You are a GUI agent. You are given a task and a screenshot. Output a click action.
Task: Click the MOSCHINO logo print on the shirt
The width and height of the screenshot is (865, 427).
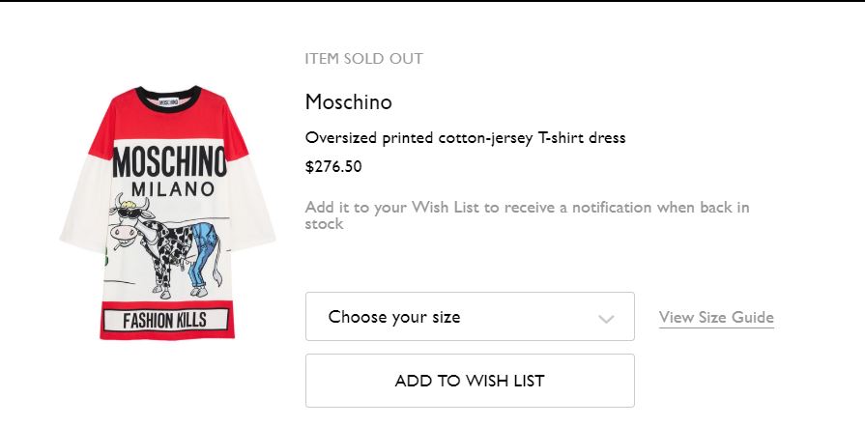tap(169, 161)
